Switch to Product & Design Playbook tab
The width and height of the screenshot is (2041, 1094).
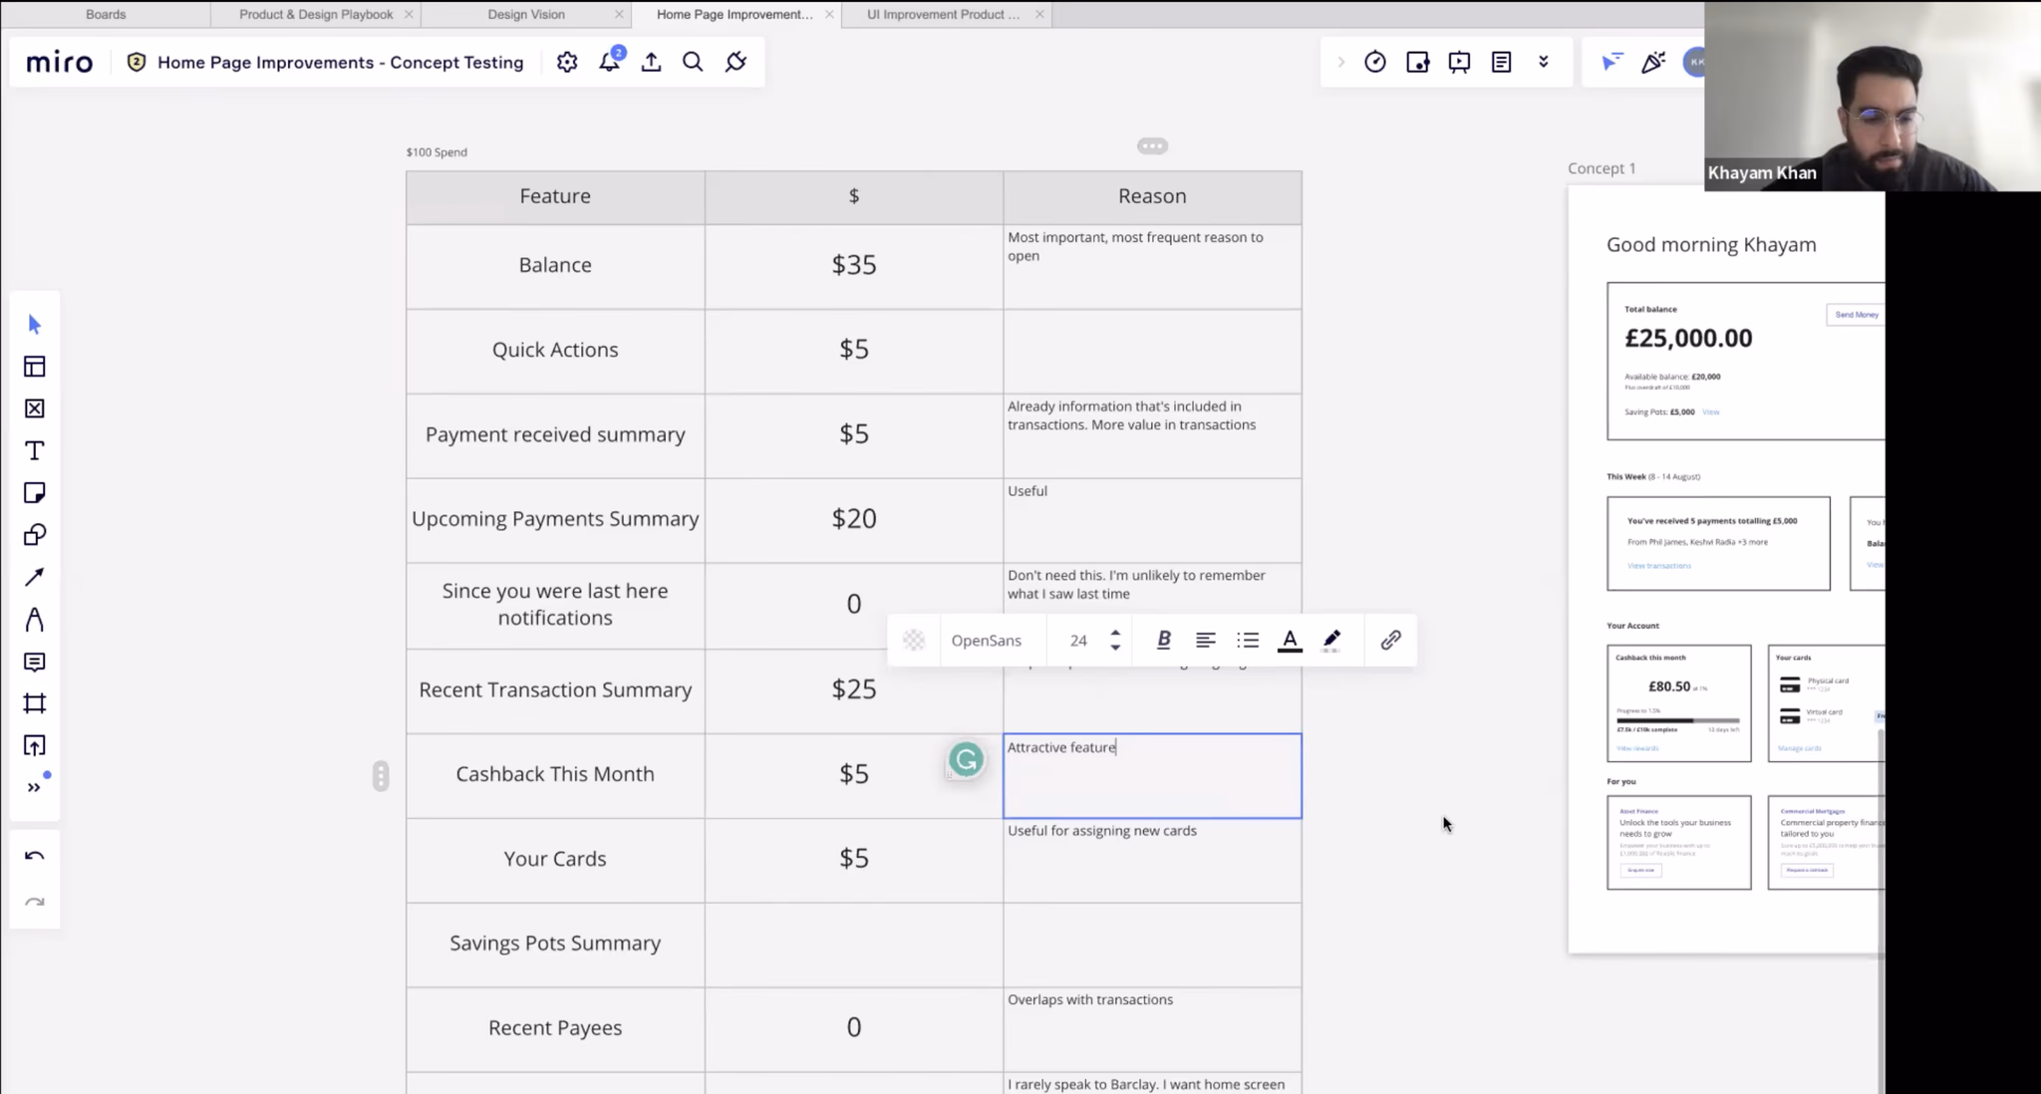click(316, 14)
